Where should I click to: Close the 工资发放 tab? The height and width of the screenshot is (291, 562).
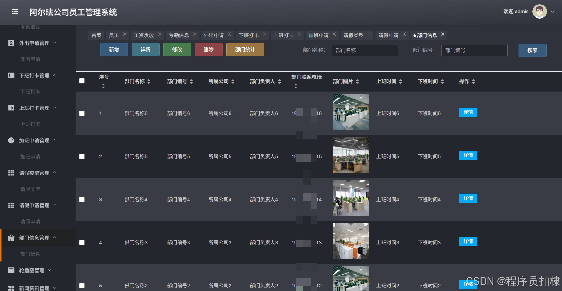click(160, 34)
